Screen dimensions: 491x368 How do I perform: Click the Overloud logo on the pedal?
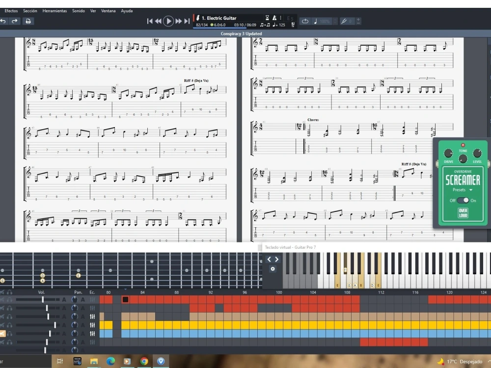tap(463, 213)
